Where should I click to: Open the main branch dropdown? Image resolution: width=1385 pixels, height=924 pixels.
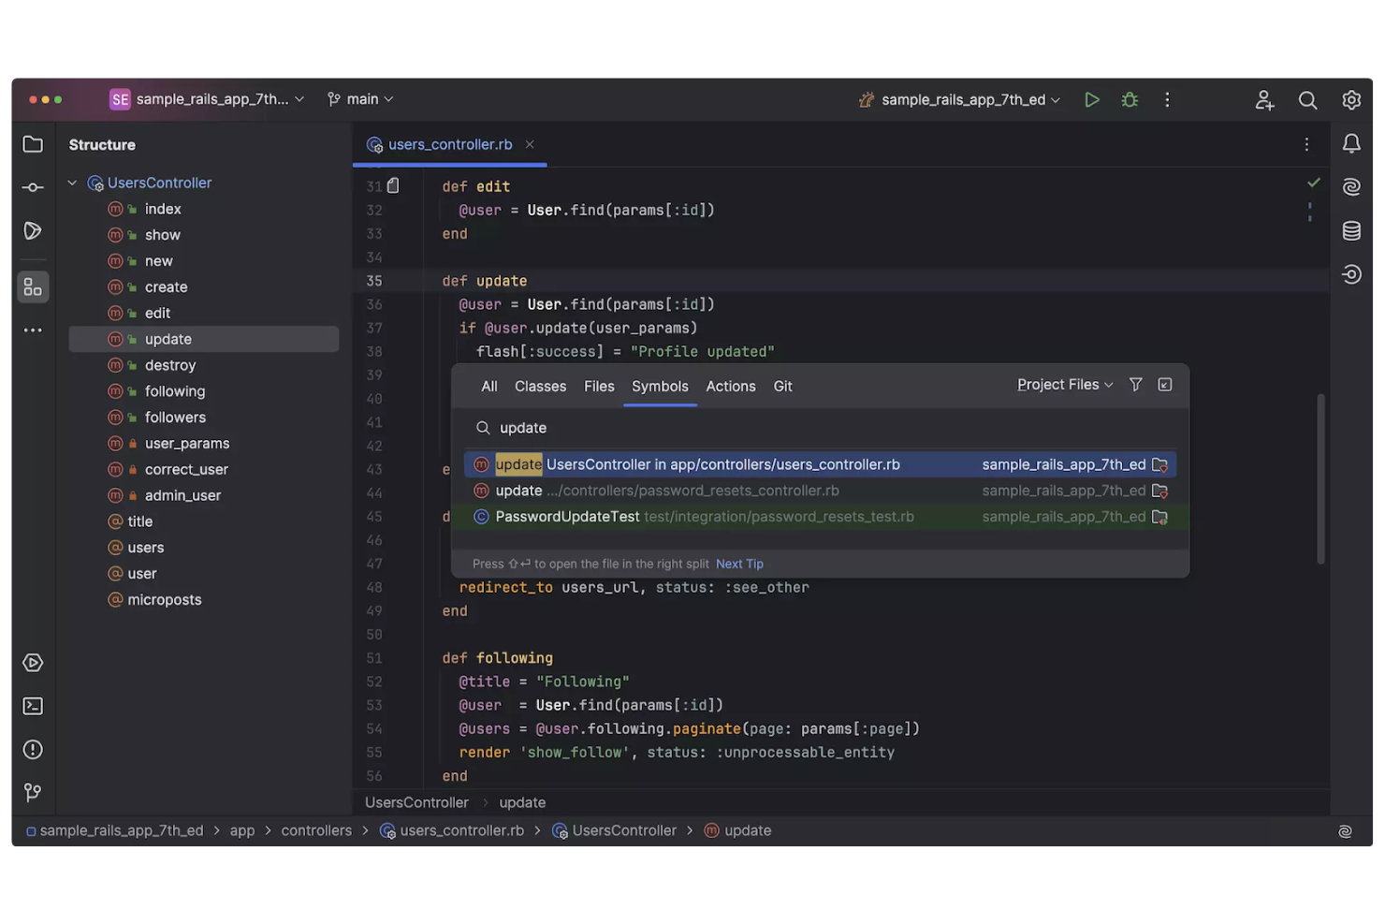click(x=360, y=98)
